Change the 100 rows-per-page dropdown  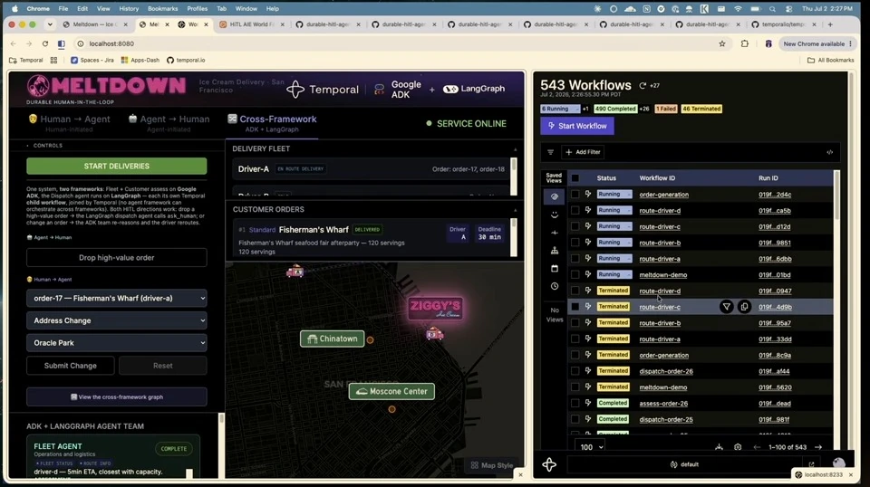pos(592,447)
